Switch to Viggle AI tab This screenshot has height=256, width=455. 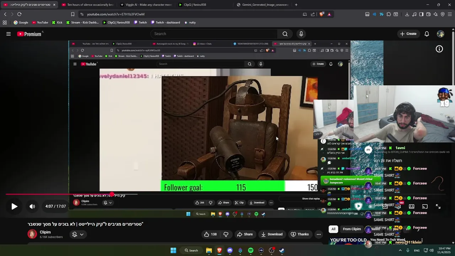pos(146,5)
